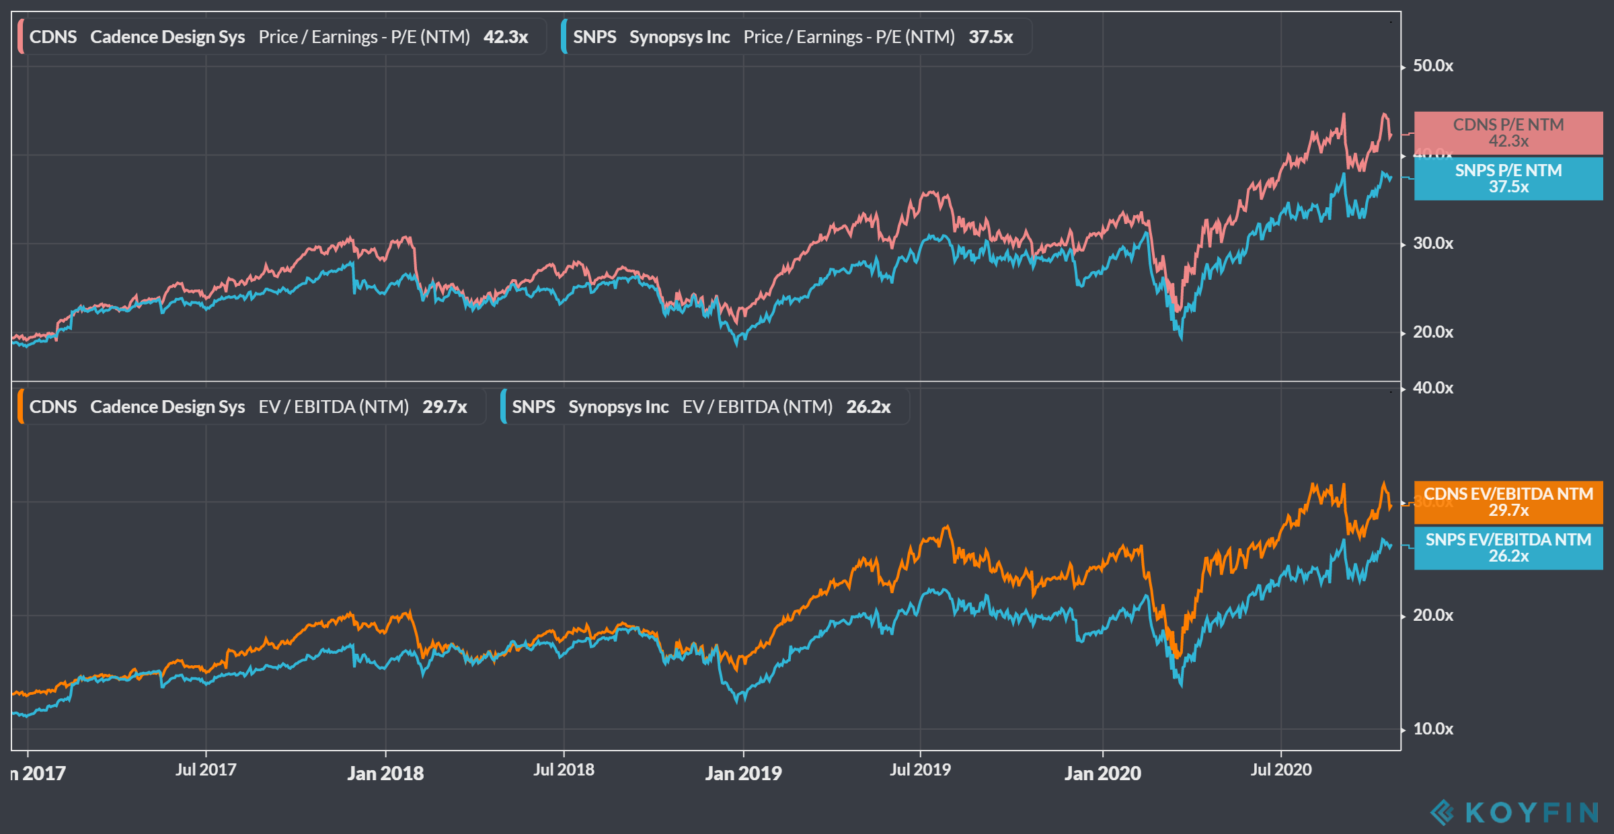1614x834 pixels.
Task: Select the SNPS P/E NTM 37.5x value tag
Action: click(1508, 179)
